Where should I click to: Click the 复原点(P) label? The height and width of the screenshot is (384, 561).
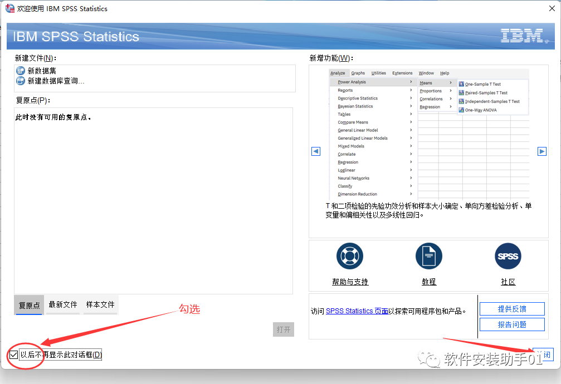coord(33,101)
